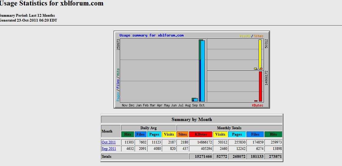Select the Pages header under Monthly Totals

(237, 134)
